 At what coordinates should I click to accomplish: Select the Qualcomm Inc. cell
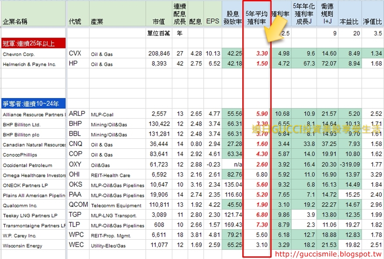pyautogui.click(x=33, y=205)
